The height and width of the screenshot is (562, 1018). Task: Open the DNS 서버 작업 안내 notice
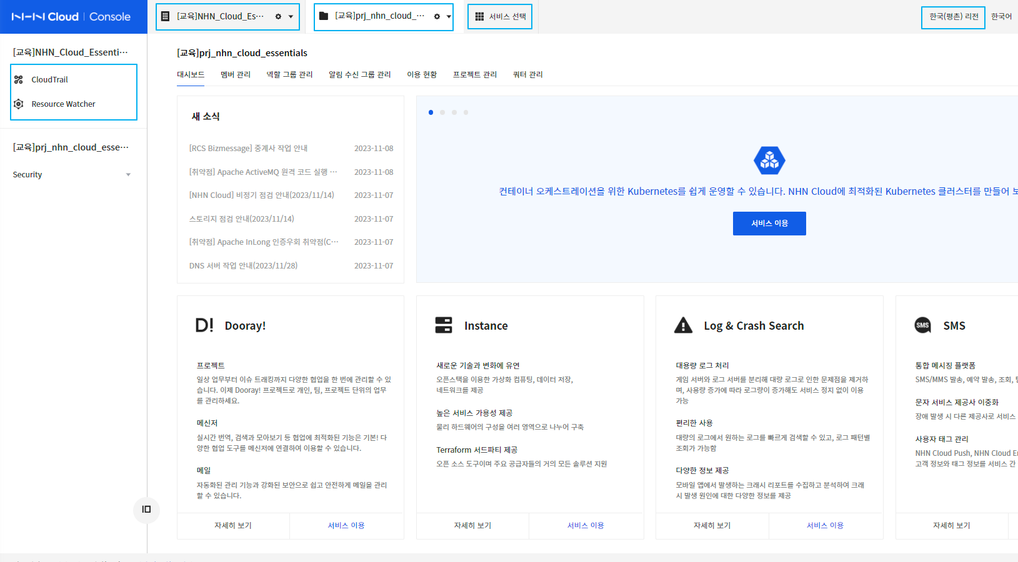[244, 266]
